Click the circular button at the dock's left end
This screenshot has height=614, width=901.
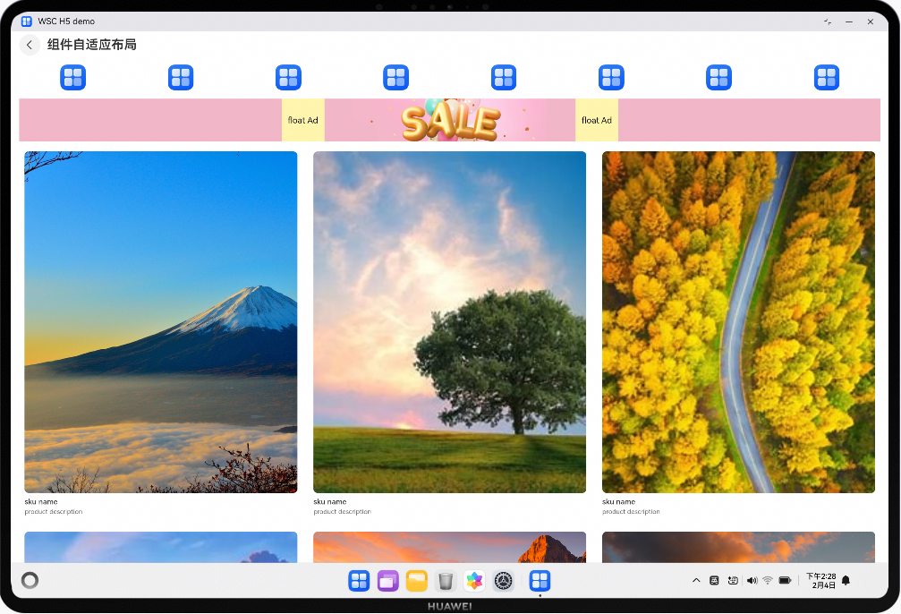(30, 581)
